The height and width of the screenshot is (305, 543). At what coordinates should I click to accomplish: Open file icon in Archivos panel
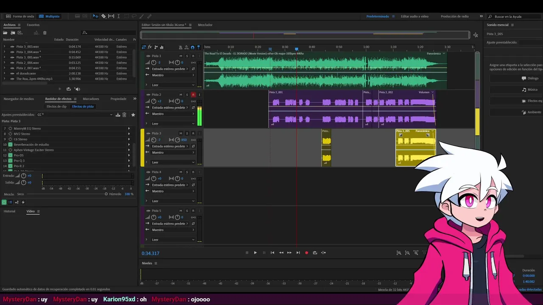[x=6, y=33]
